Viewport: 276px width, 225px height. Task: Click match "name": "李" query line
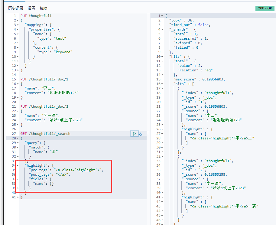[x=45, y=152]
